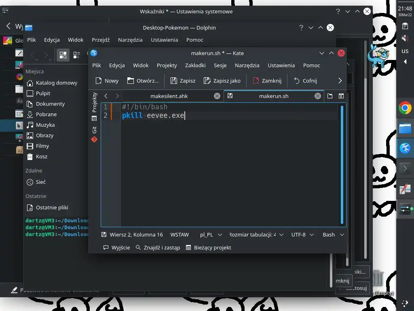Save the file with the Zapisz button
The image size is (414, 311).
[183, 81]
